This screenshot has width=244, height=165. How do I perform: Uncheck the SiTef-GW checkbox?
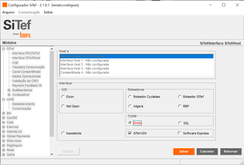130,133
